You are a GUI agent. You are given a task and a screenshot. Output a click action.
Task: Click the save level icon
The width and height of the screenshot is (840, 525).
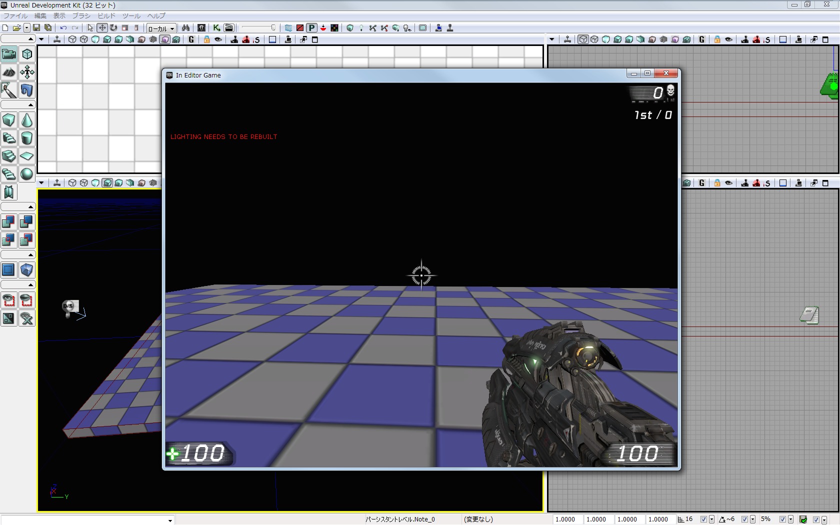36,28
